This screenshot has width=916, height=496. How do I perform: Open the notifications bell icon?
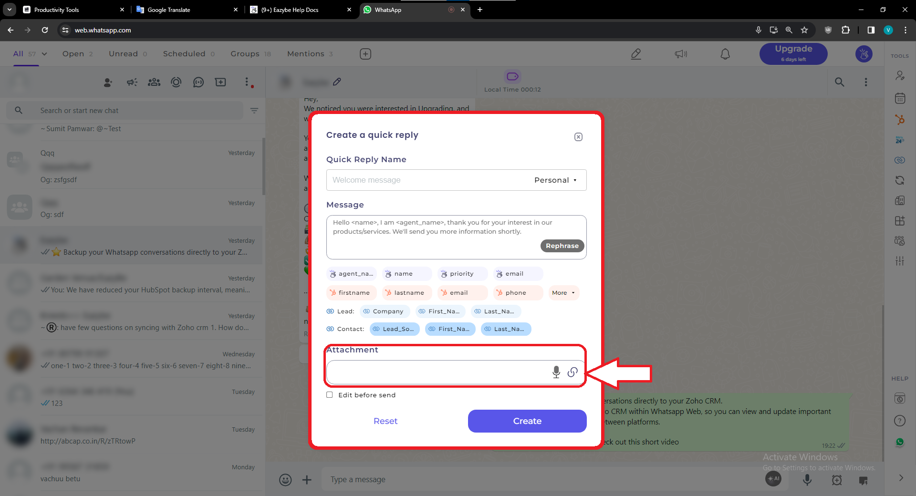pos(725,54)
